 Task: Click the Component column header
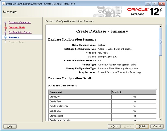click(80, 92)
